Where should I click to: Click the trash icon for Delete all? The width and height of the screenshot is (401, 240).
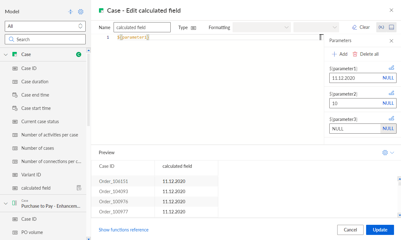click(355, 54)
